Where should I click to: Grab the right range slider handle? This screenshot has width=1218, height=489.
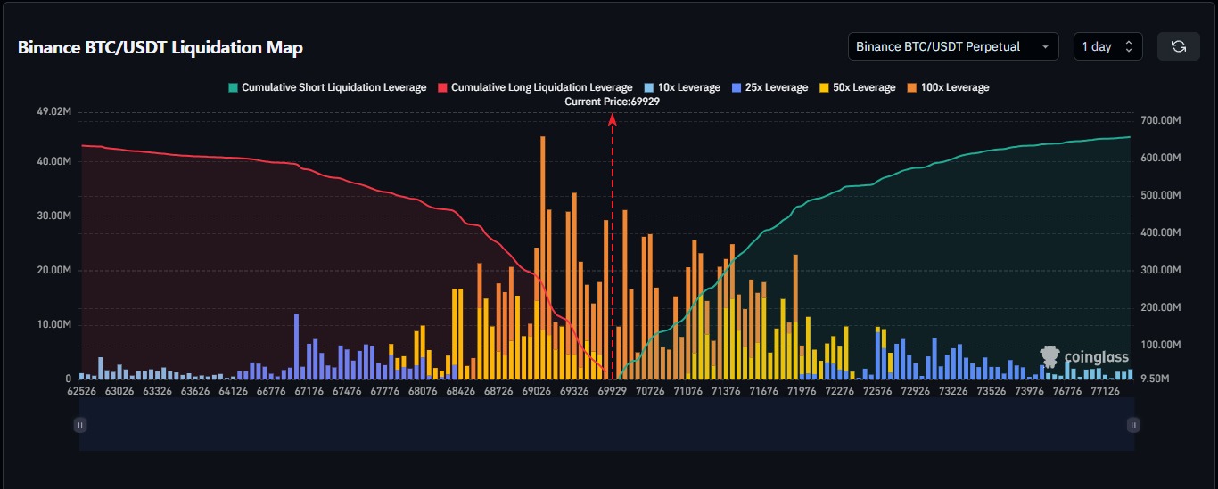coord(1133,426)
